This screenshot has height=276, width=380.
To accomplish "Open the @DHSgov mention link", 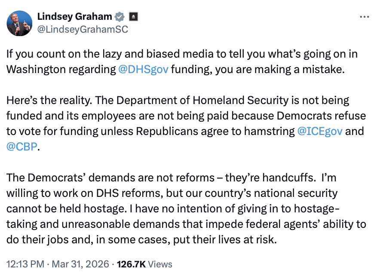I will (143, 69).
